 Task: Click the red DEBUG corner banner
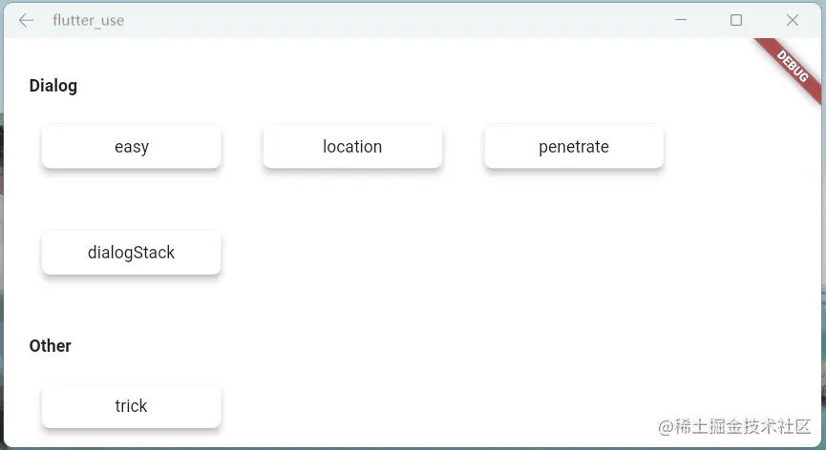coord(792,68)
